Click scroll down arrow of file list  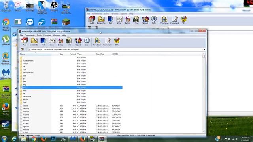tap(204, 131)
